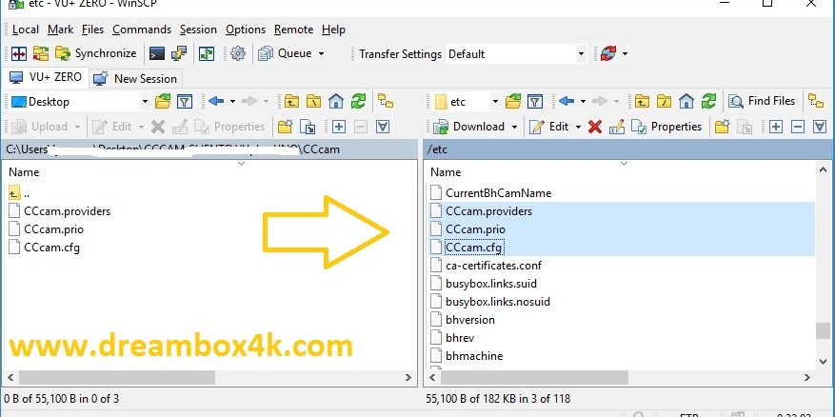Click the remote Rename icon

[x=617, y=127]
